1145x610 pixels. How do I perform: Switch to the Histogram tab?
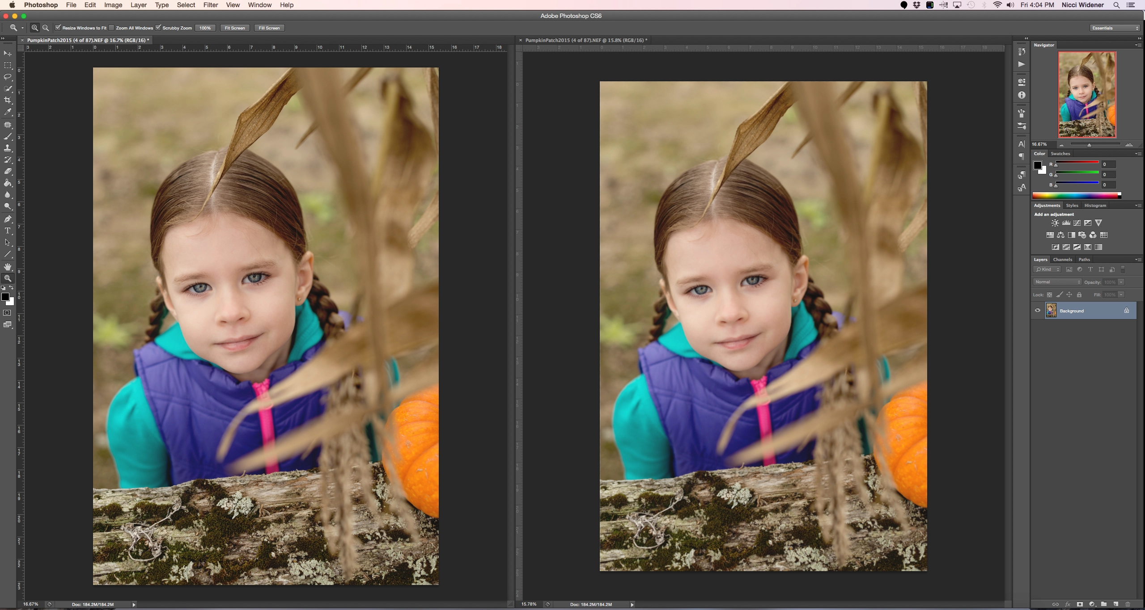click(x=1095, y=206)
